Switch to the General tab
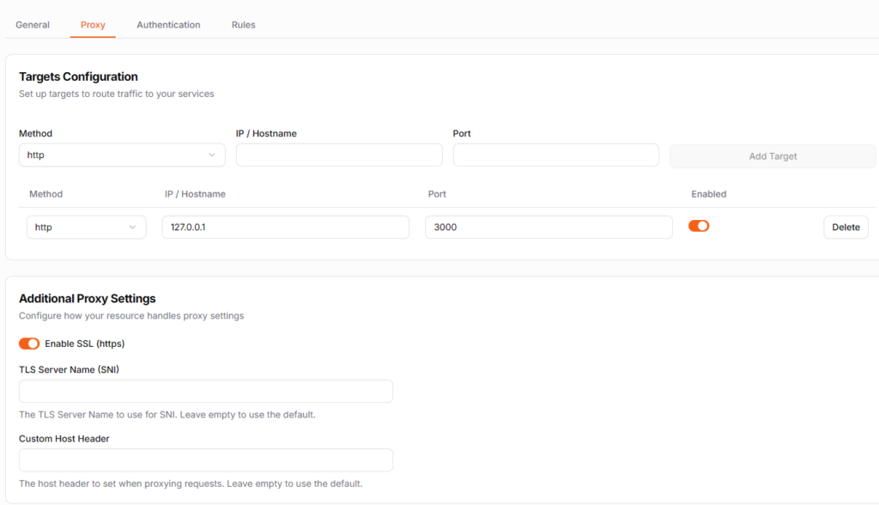The height and width of the screenshot is (505, 879). tap(33, 25)
